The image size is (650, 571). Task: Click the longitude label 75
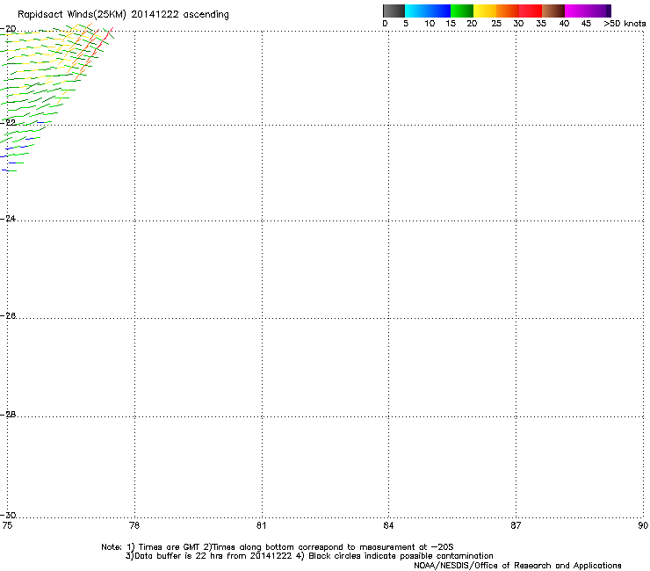tap(7, 526)
